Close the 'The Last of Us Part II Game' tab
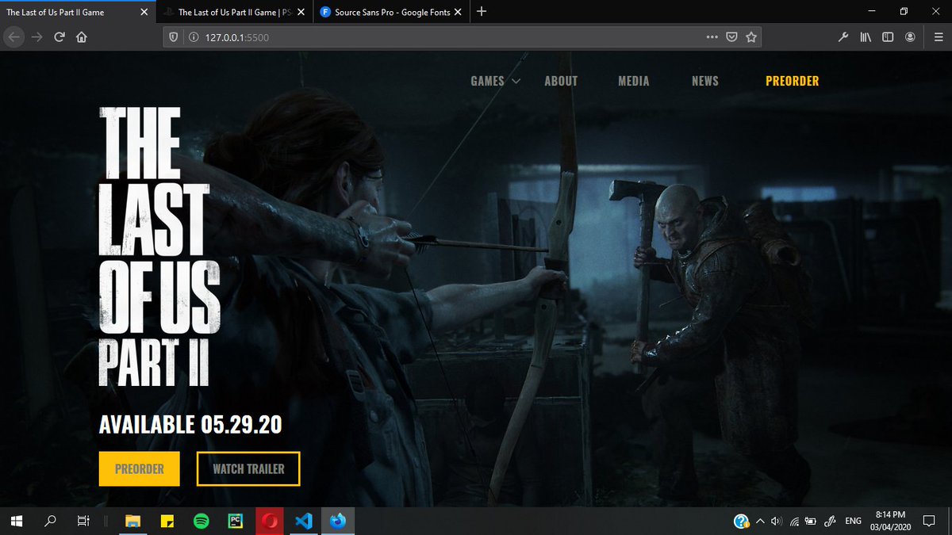 pyautogui.click(x=144, y=12)
